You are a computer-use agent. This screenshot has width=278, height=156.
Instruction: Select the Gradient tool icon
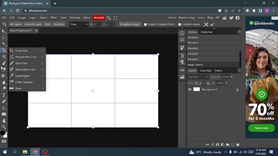[x=4, y=76]
